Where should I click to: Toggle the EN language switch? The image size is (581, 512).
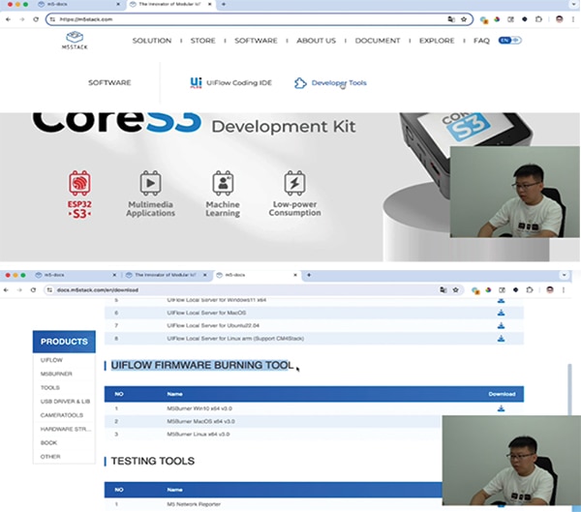click(x=510, y=41)
